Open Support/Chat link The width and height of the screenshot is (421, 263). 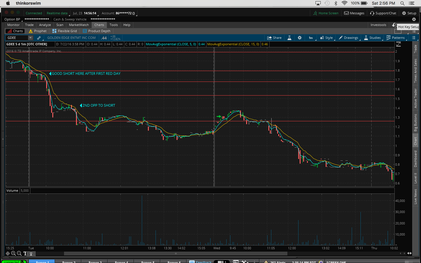383,13
